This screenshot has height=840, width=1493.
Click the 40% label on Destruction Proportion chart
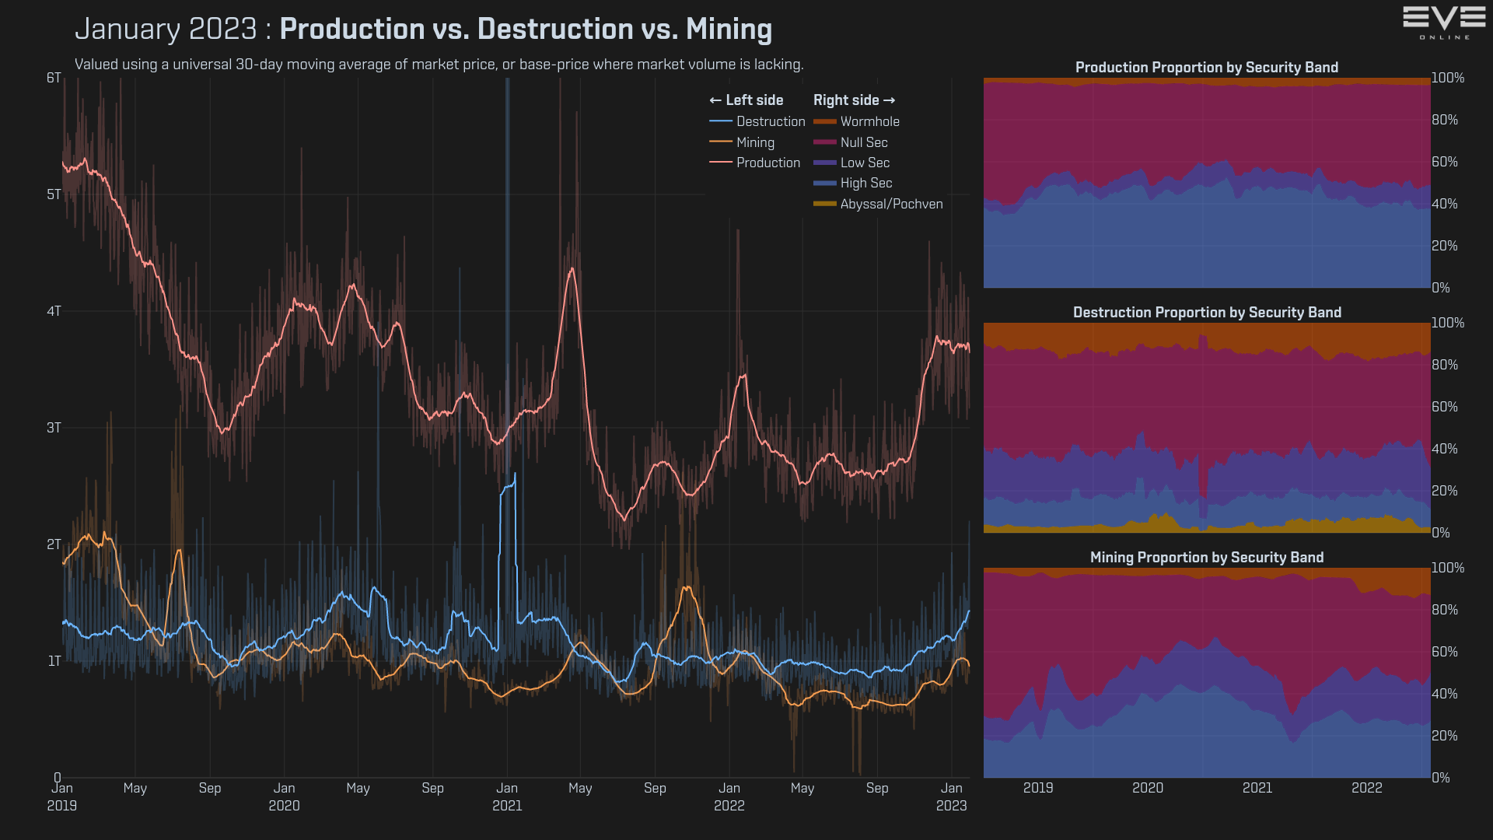pos(1445,449)
